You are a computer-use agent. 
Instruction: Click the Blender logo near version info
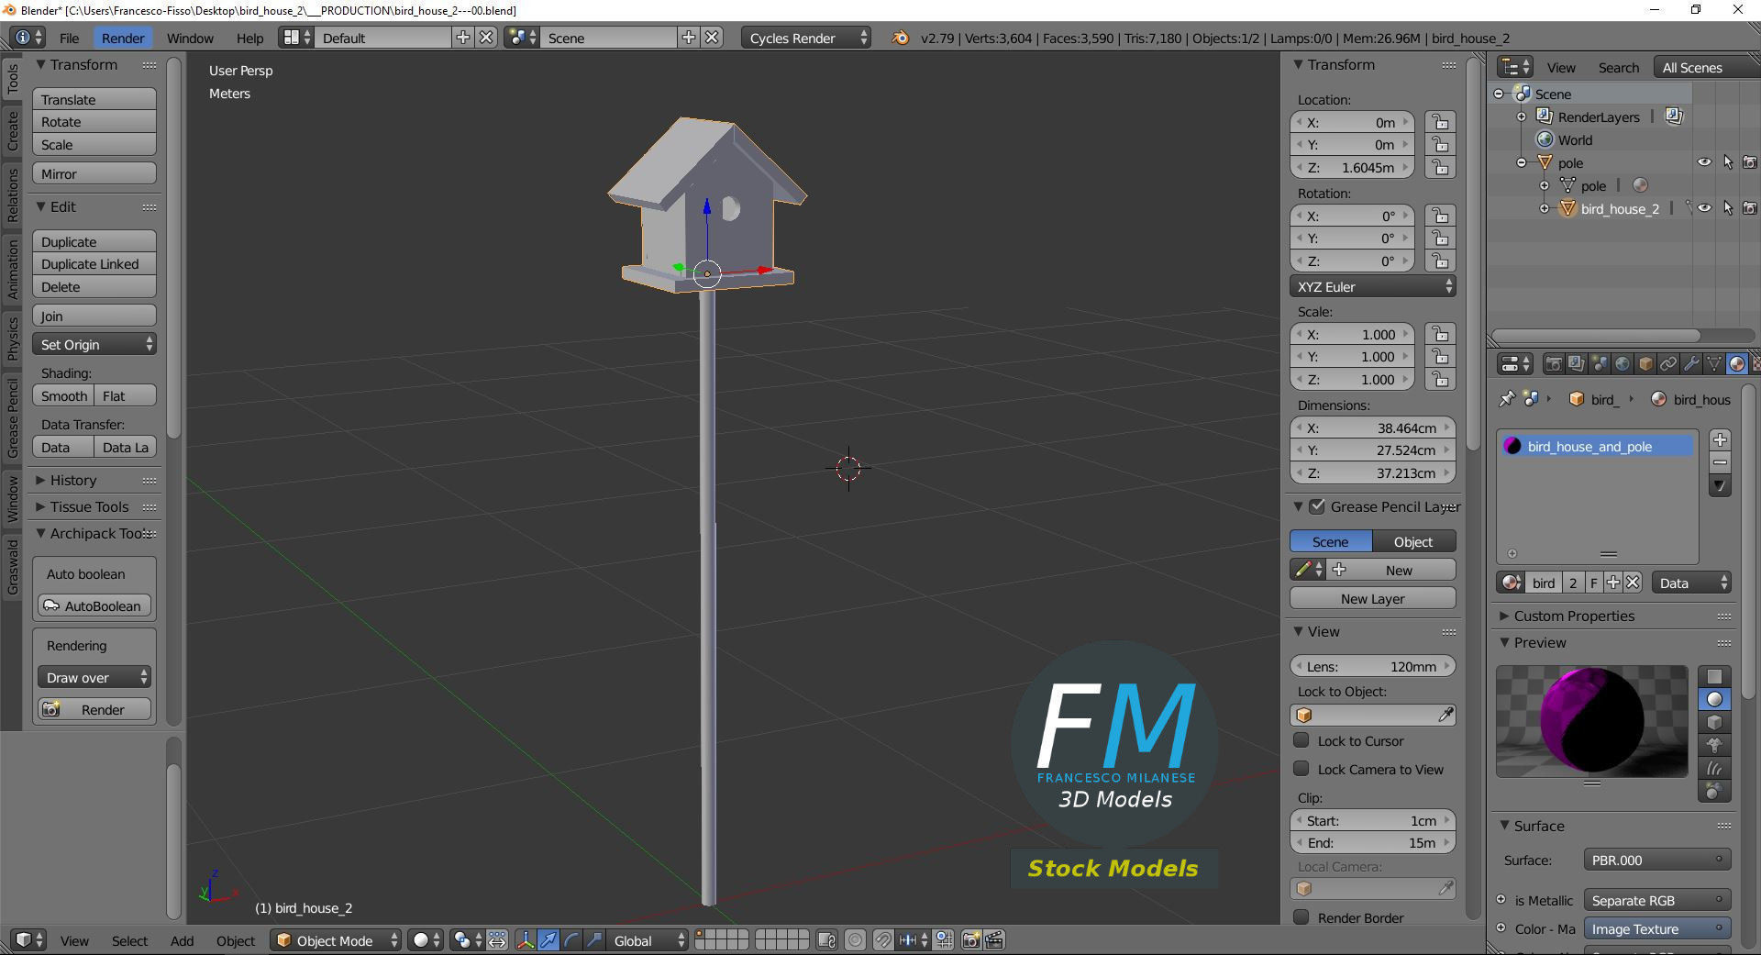[901, 38]
